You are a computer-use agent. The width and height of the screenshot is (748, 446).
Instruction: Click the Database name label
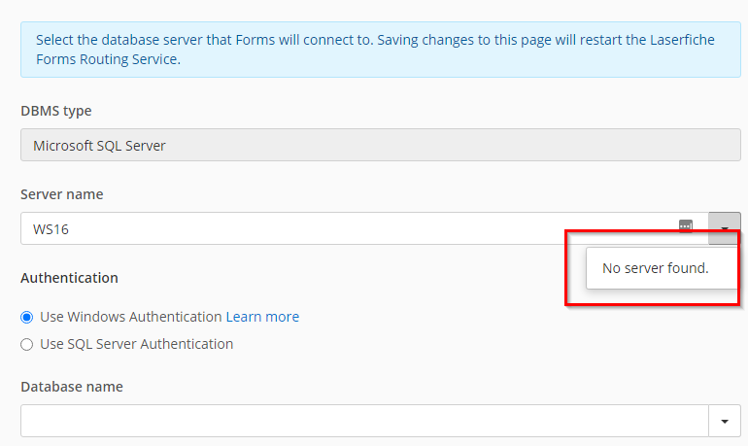[x=72, y=387]
